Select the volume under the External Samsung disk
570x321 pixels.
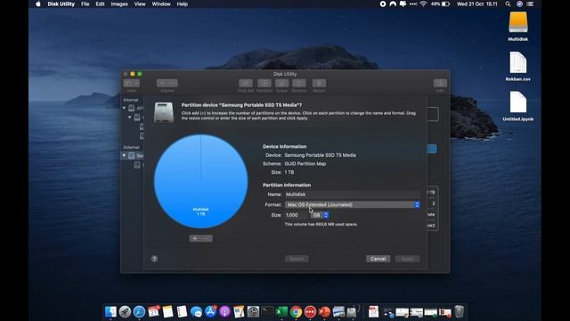click(x=138, y=165)
